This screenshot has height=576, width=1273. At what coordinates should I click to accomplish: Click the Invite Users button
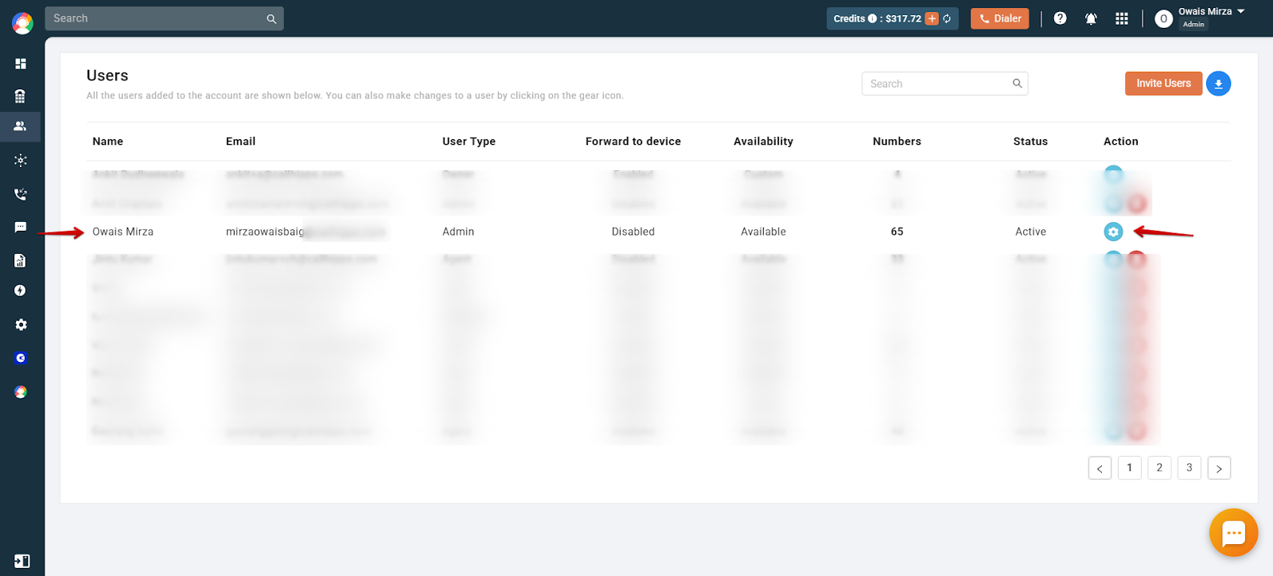(x=1163, y=84)
